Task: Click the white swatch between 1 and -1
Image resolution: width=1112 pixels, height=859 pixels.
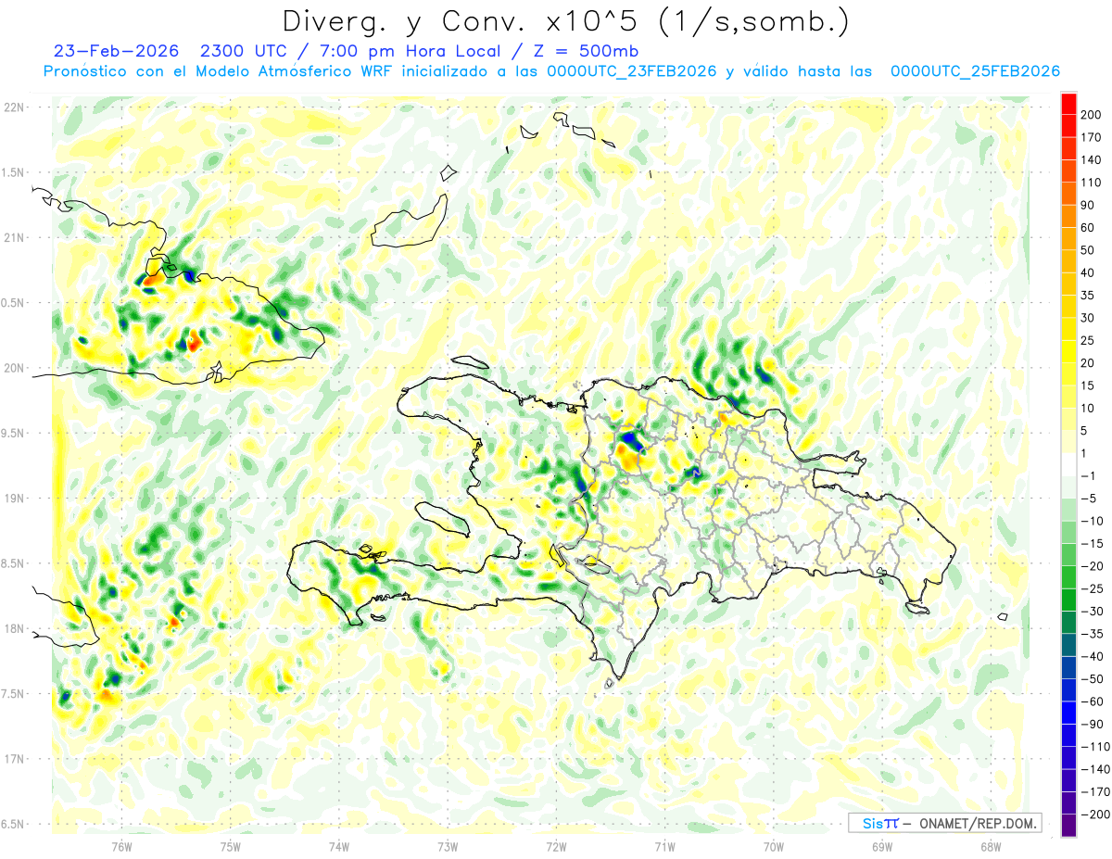Action: [x=1068, y=464]
